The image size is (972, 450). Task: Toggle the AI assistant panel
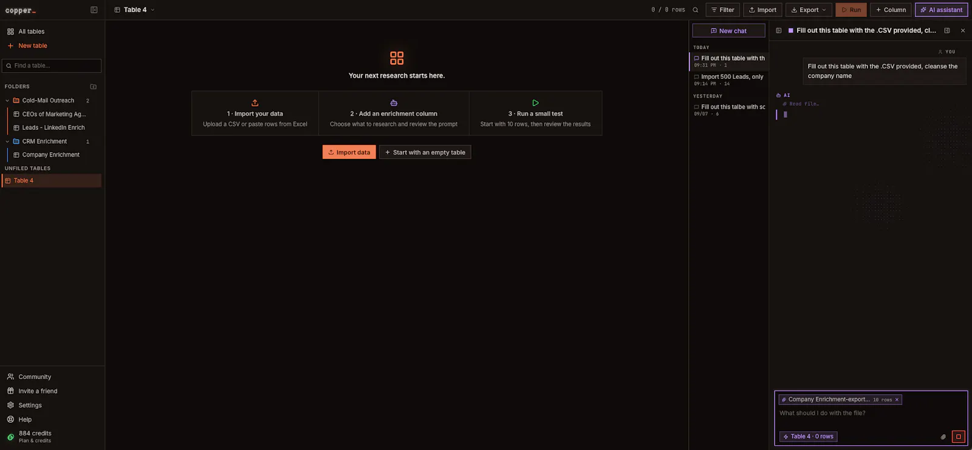tap(941, 10)
